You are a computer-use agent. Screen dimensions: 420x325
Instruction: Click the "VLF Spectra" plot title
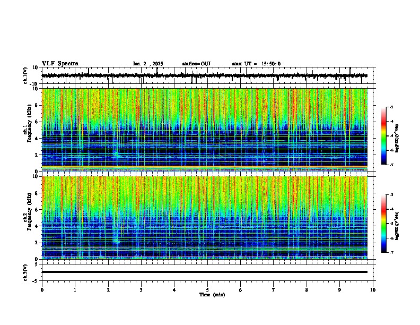point(60,64)
